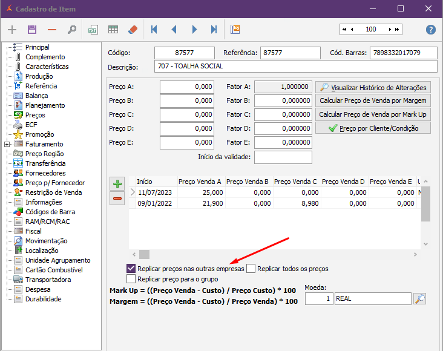Uncheck Replicar preços nas outras empresas

[131, 268]
